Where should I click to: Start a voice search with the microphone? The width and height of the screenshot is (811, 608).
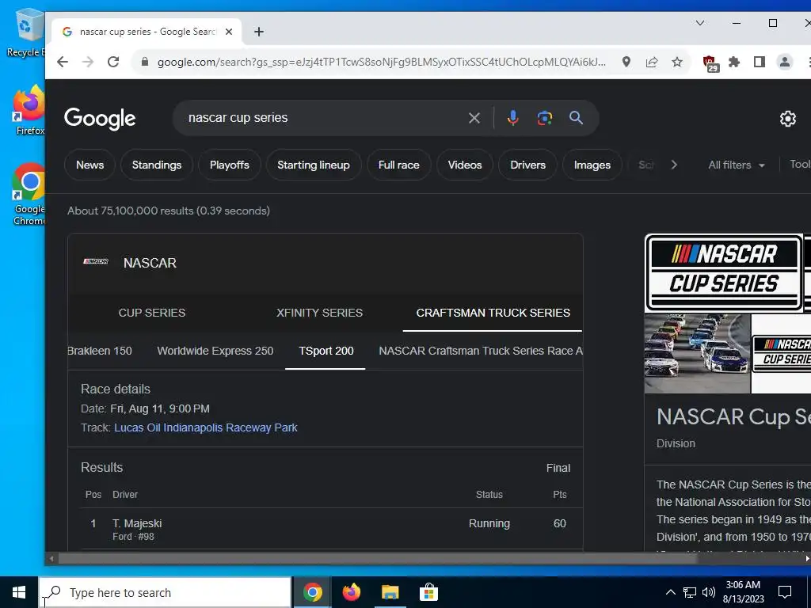(512, 118)
